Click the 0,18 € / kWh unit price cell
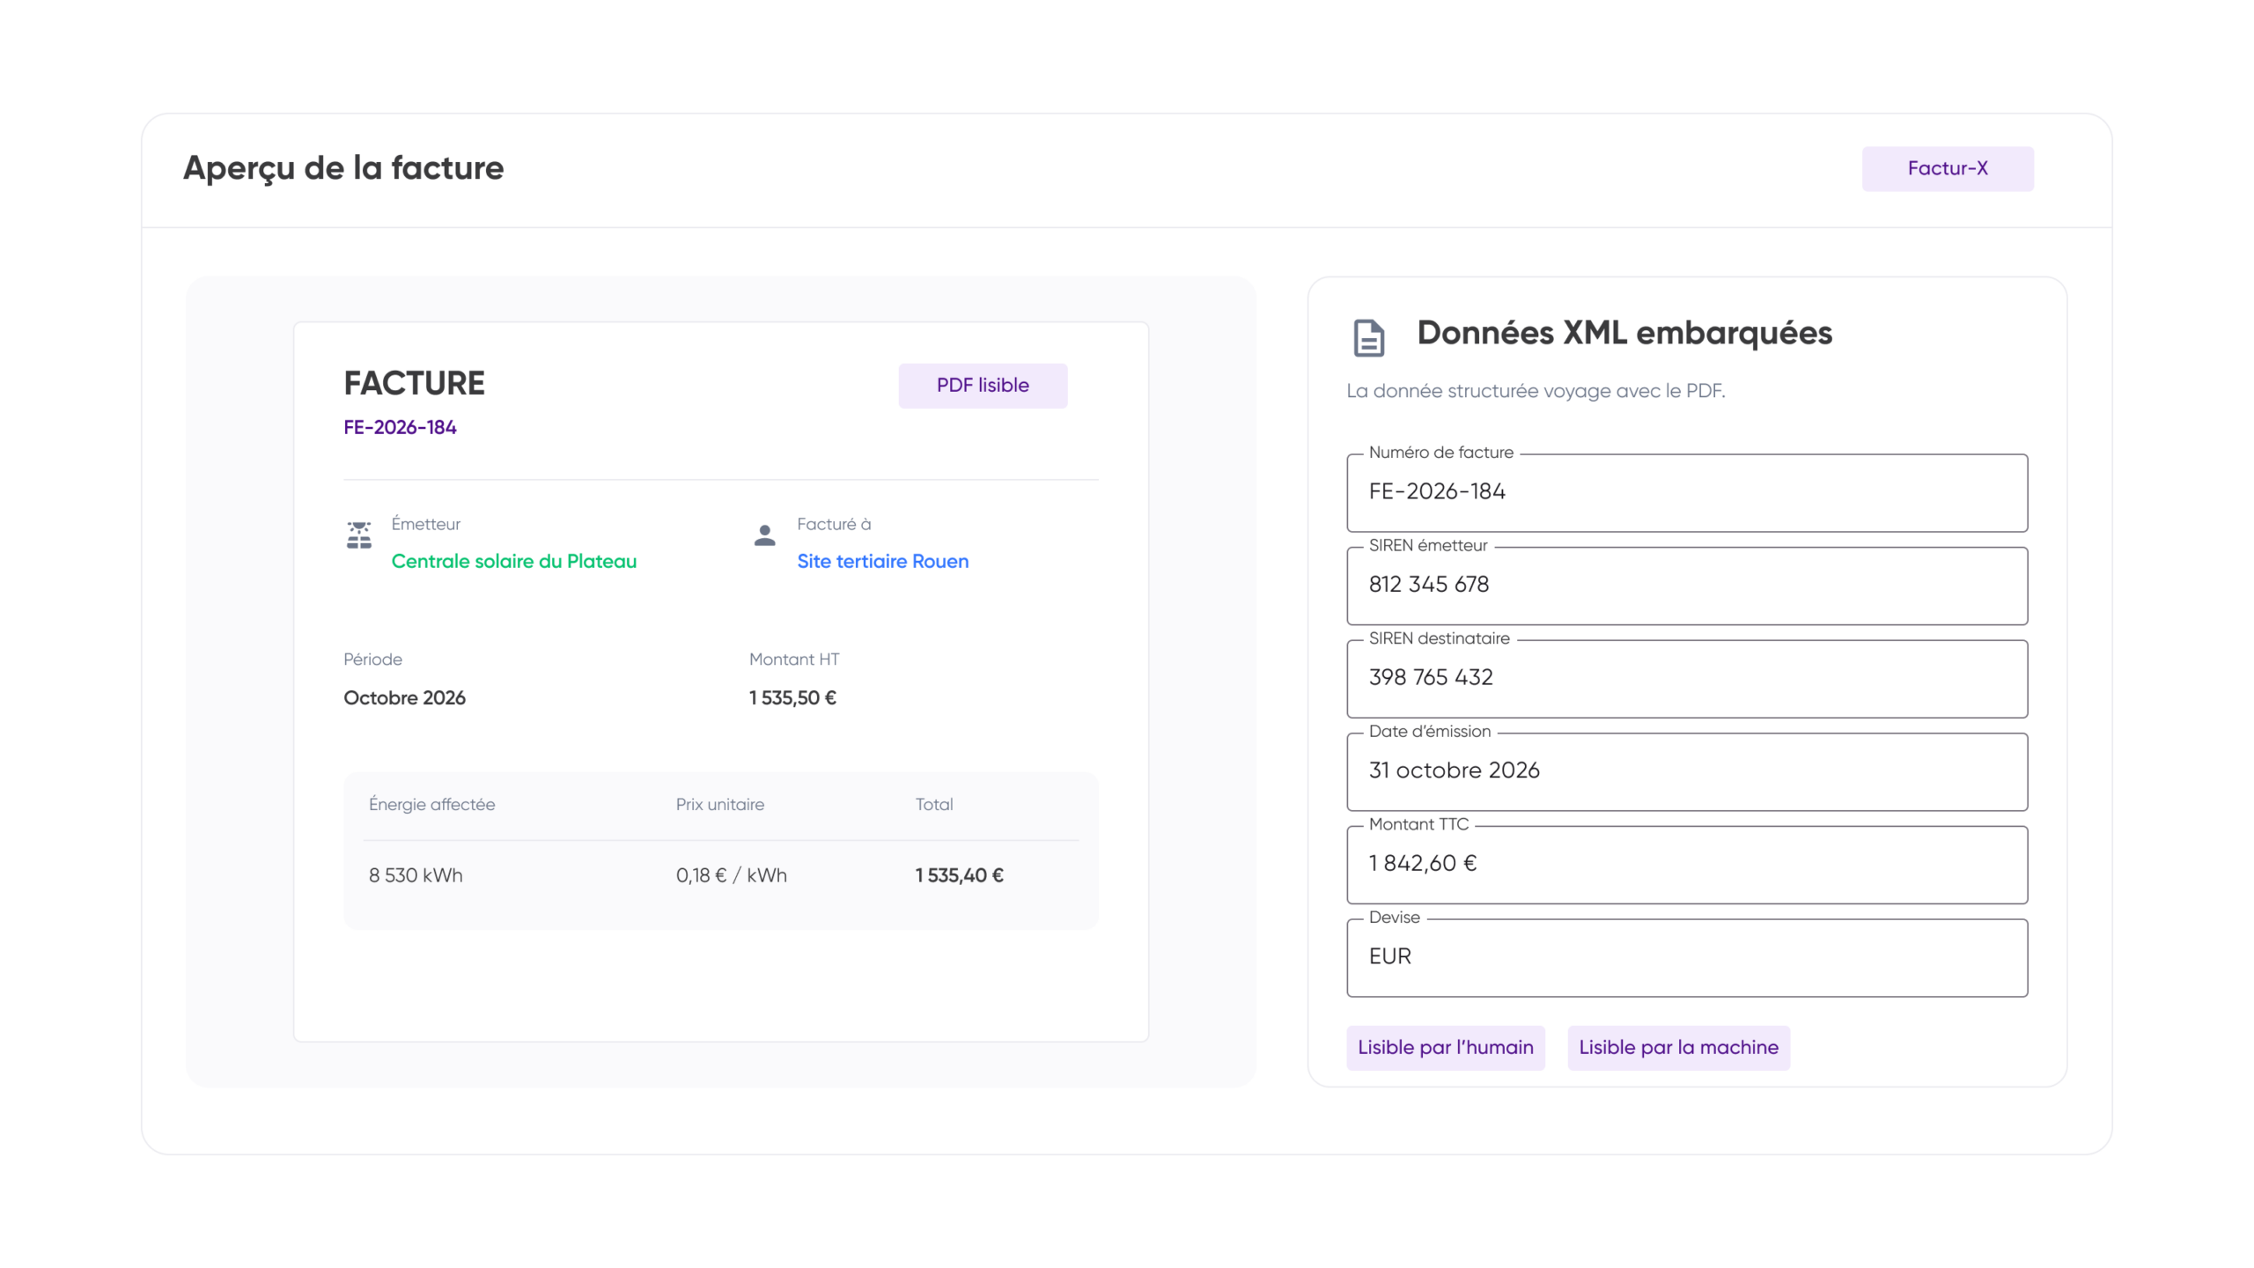 [731, 875]
